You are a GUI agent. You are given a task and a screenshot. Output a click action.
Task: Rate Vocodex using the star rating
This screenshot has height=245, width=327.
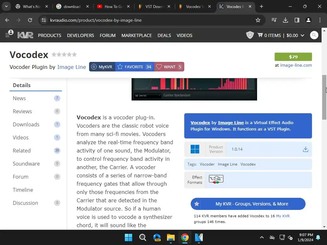tap(64, 55)
